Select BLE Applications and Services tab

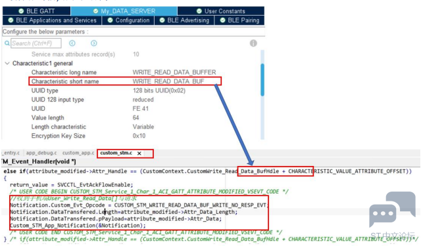52,20
